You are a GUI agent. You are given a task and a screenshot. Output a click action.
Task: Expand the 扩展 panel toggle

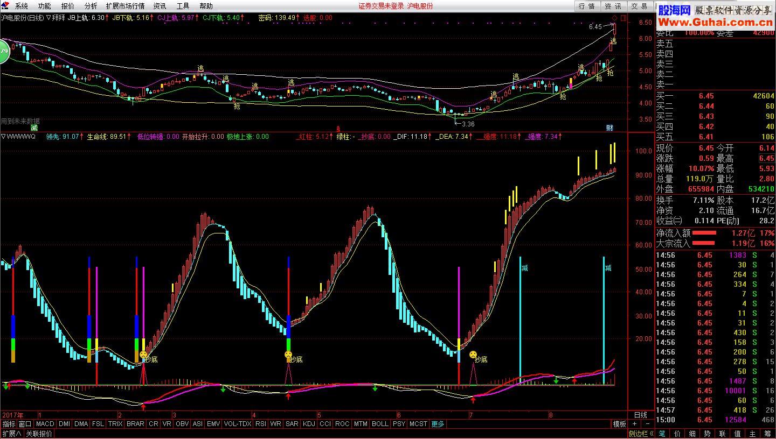click(x=11, y=434)
